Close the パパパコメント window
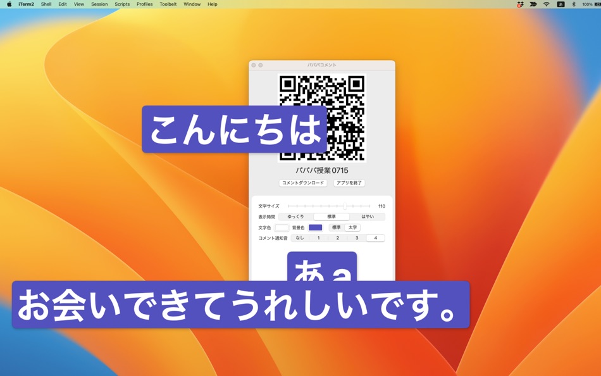This screenshot has height=376, width=601. point(254,65)
